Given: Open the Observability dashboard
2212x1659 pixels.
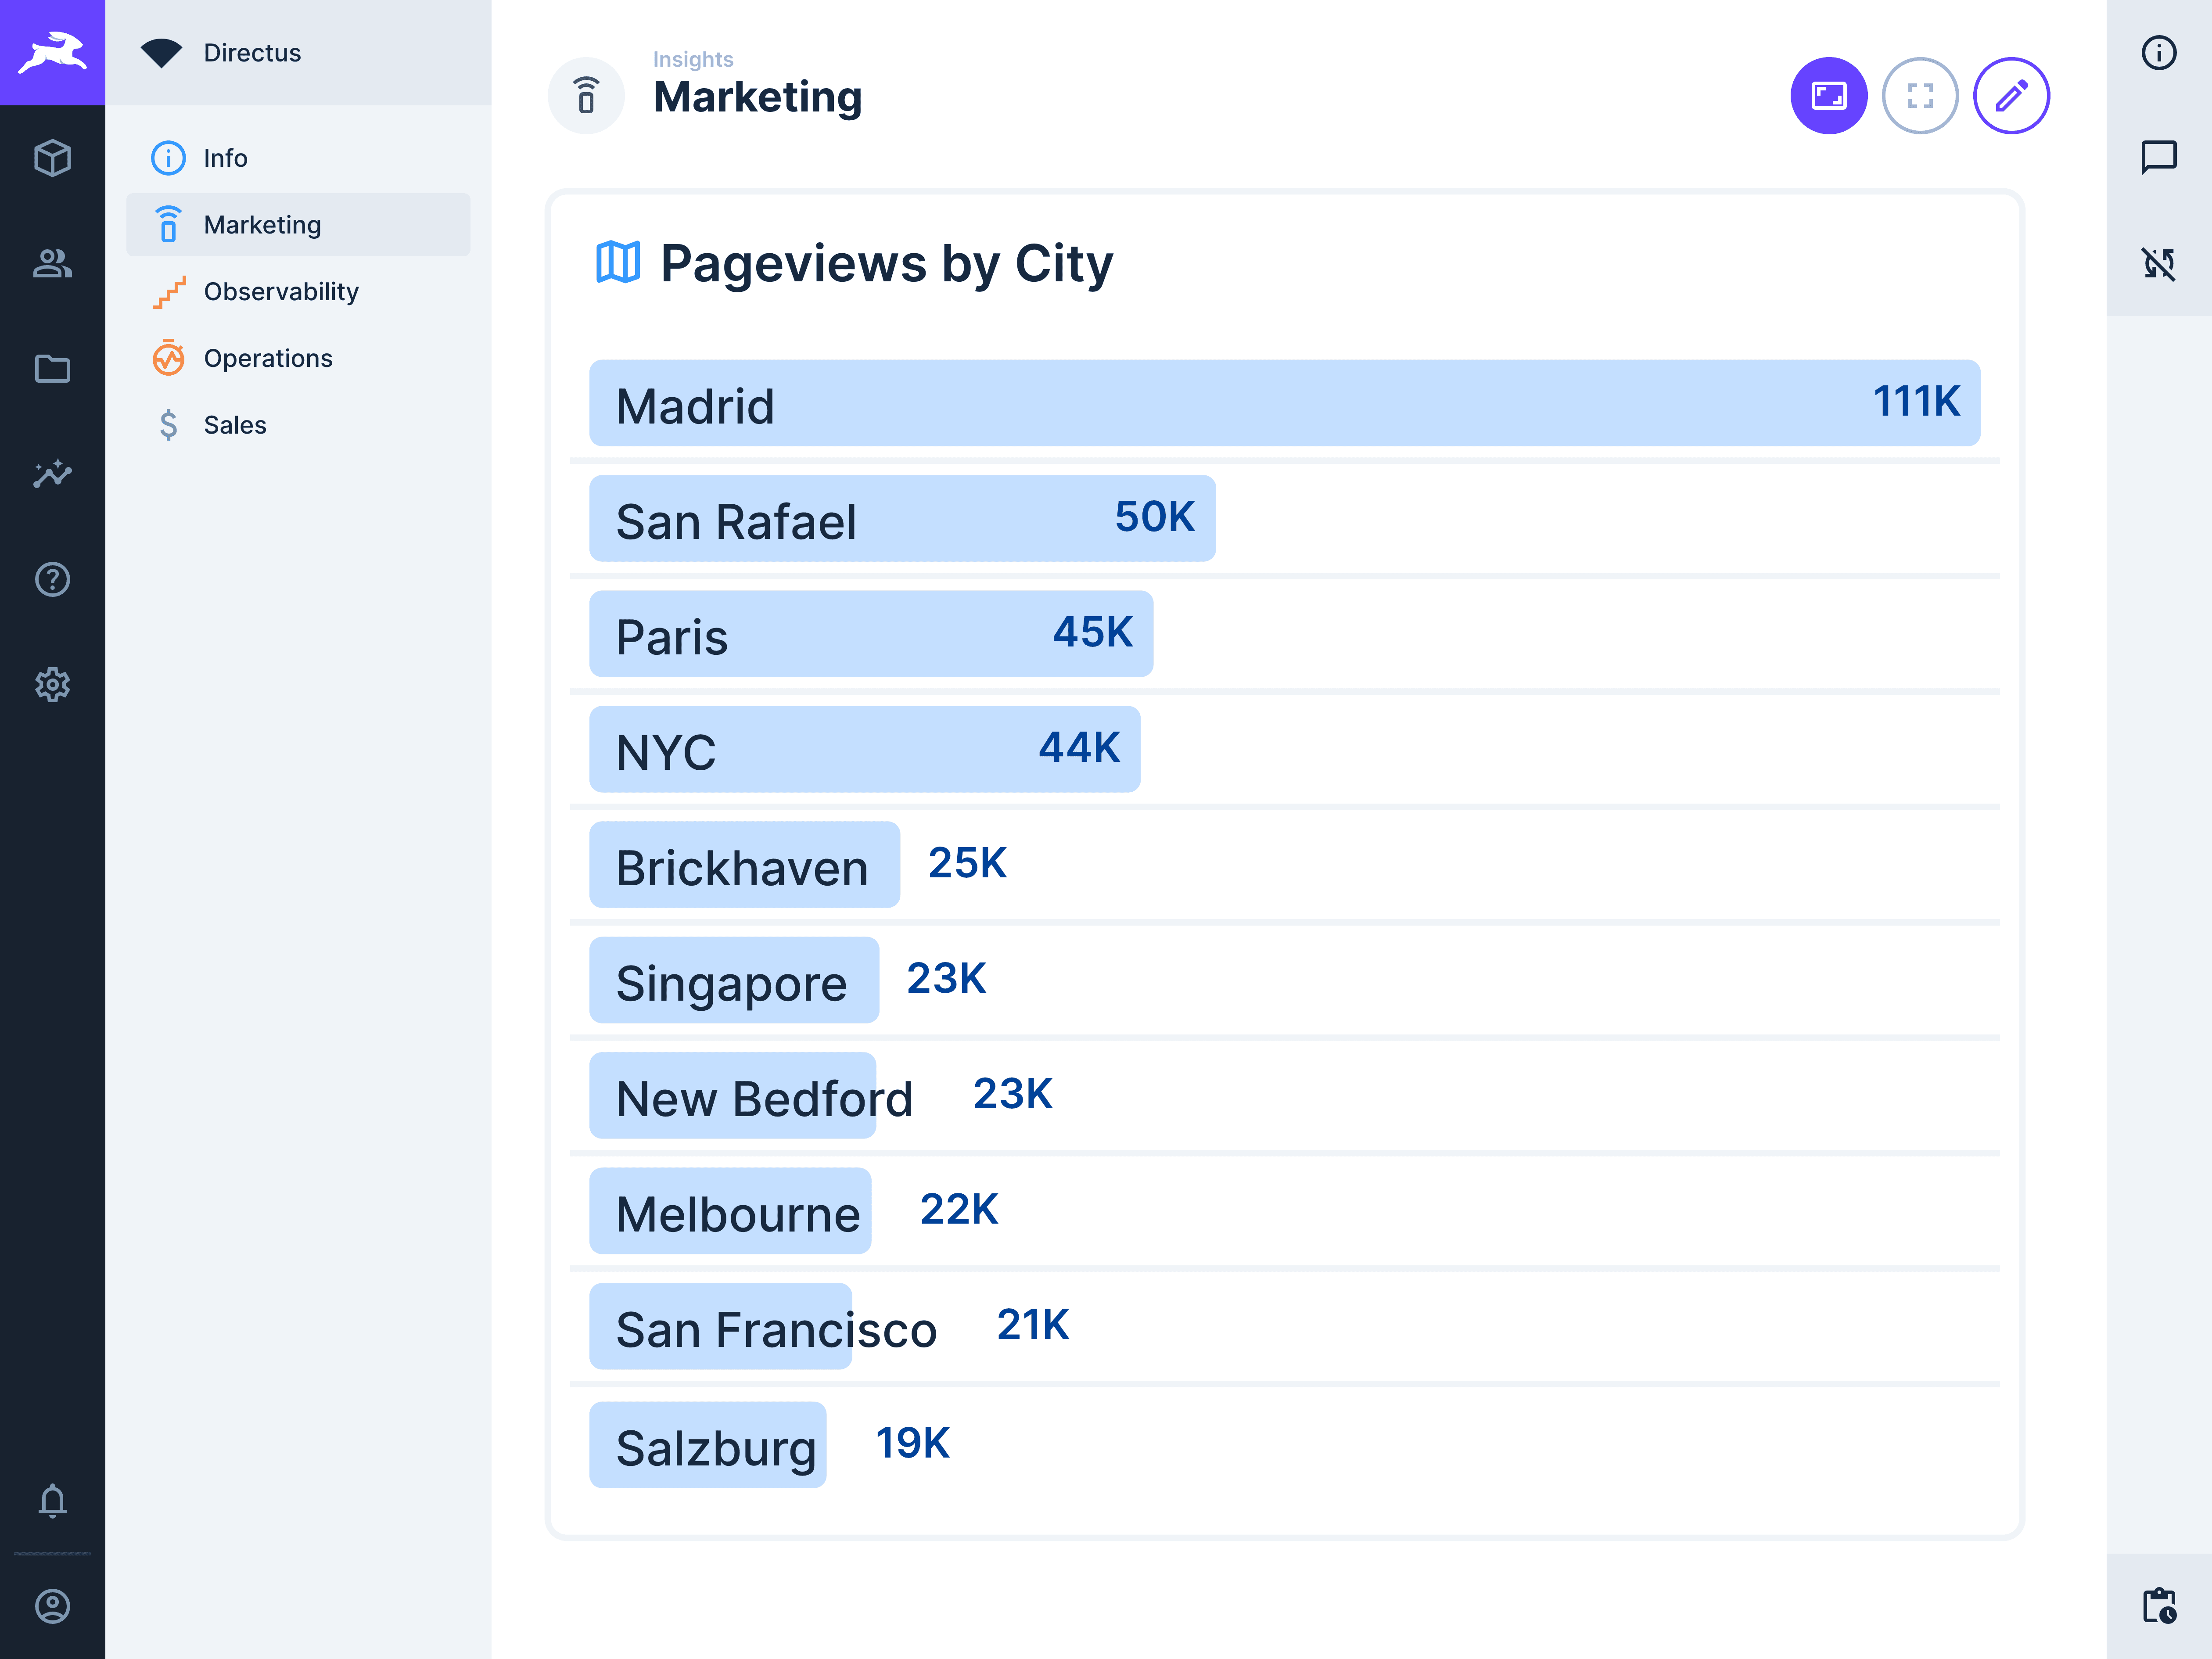Looking at the screenshot, I should click(x=298, y=291).
